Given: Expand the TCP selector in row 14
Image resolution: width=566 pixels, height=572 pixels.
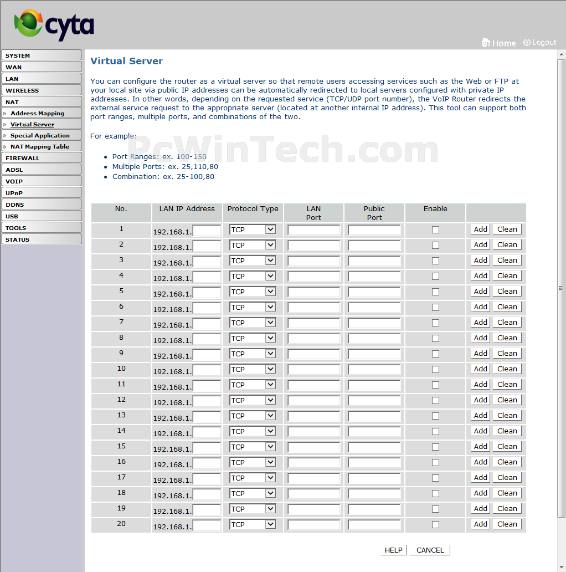Looking at the screenshot, I should point(253,431).
